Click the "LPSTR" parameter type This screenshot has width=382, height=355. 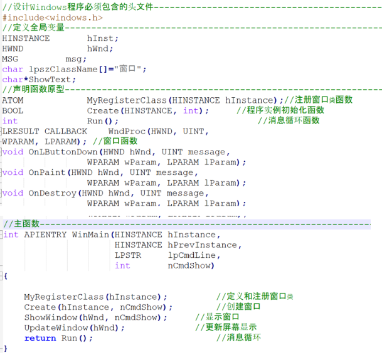[128, 255]
